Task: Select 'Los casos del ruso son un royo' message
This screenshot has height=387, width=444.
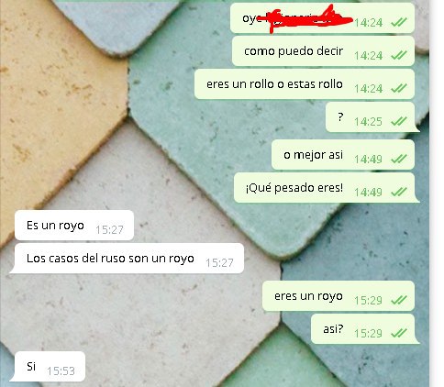Action: [127, 259]
